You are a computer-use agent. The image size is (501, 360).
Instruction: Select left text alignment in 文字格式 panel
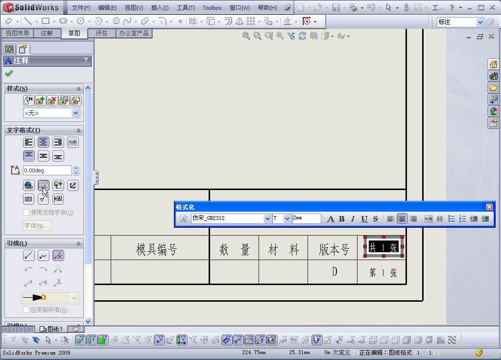[29, 142]
